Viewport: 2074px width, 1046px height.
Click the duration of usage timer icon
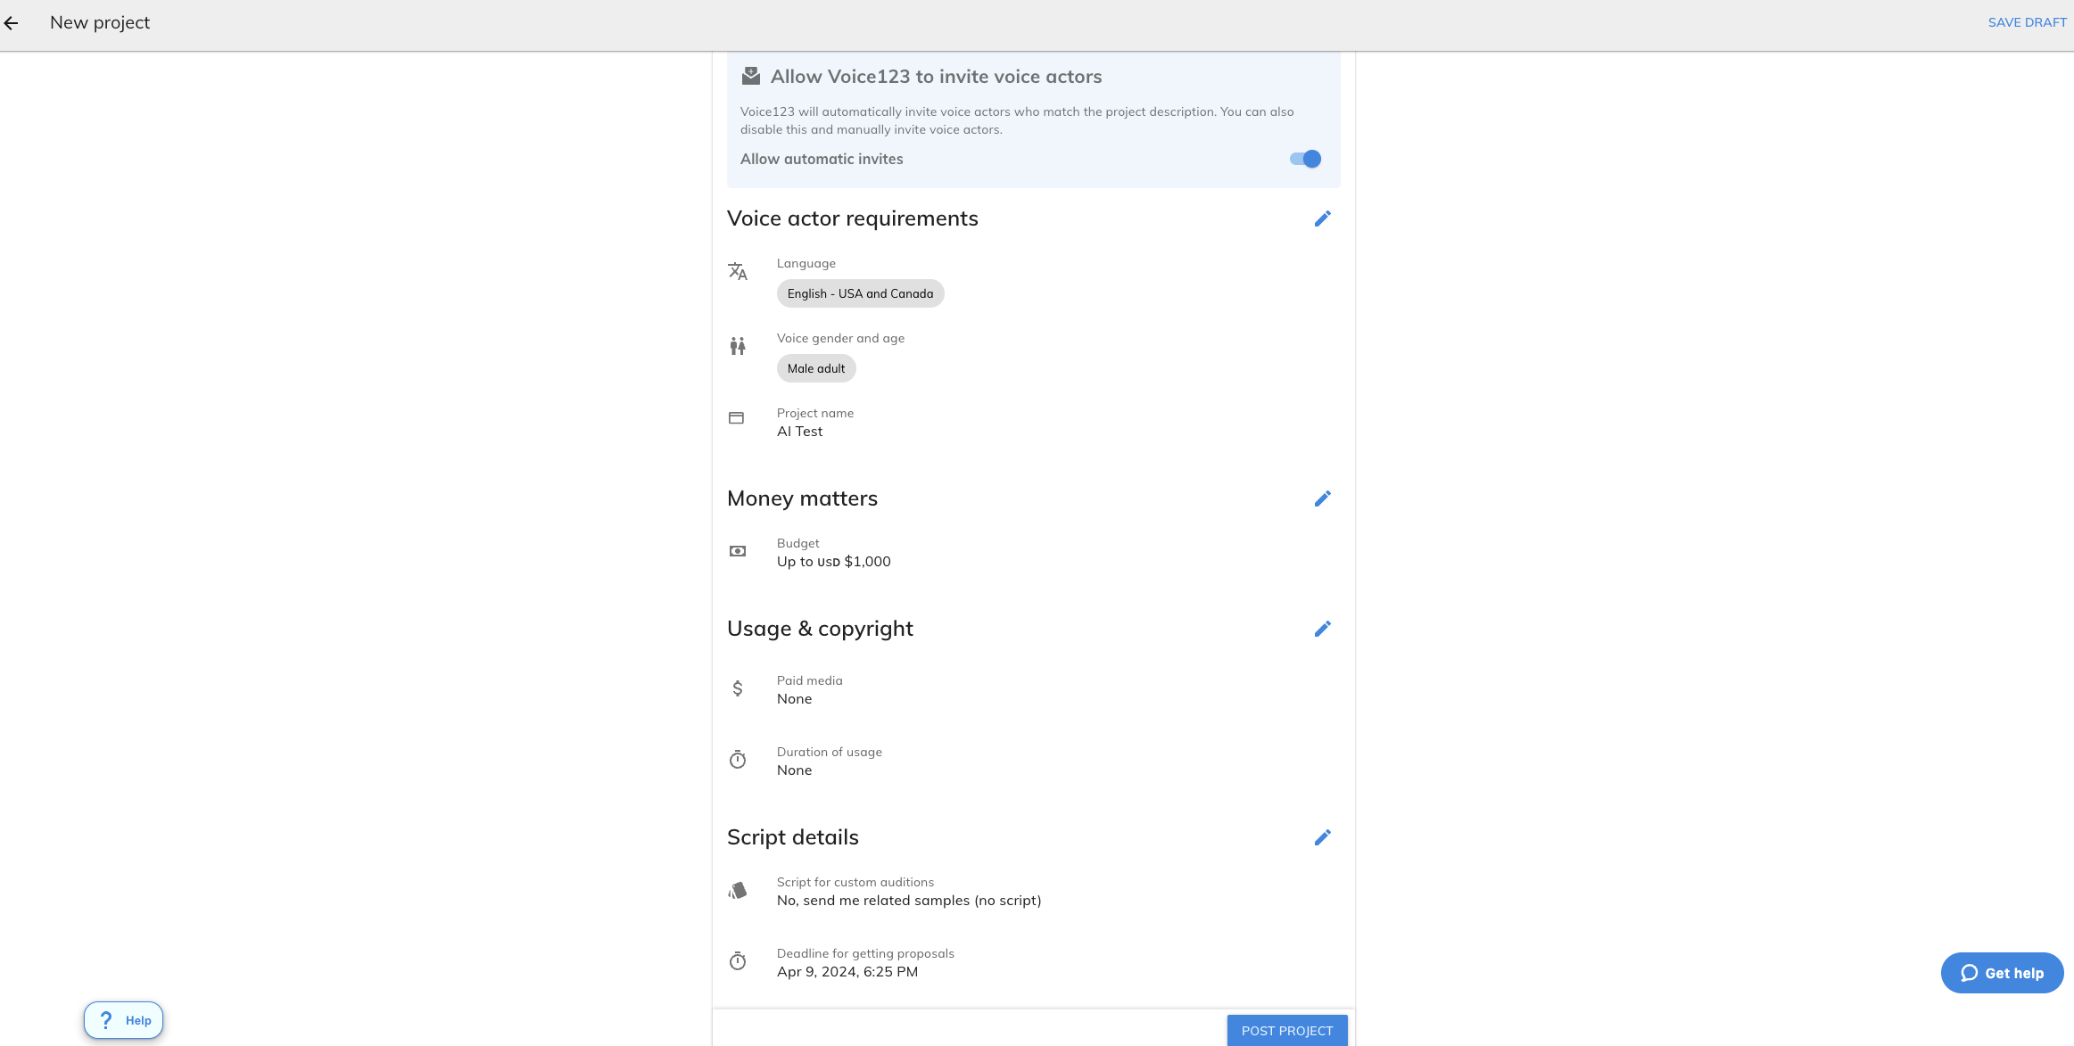pyautogui.click(x=738, y=760)
